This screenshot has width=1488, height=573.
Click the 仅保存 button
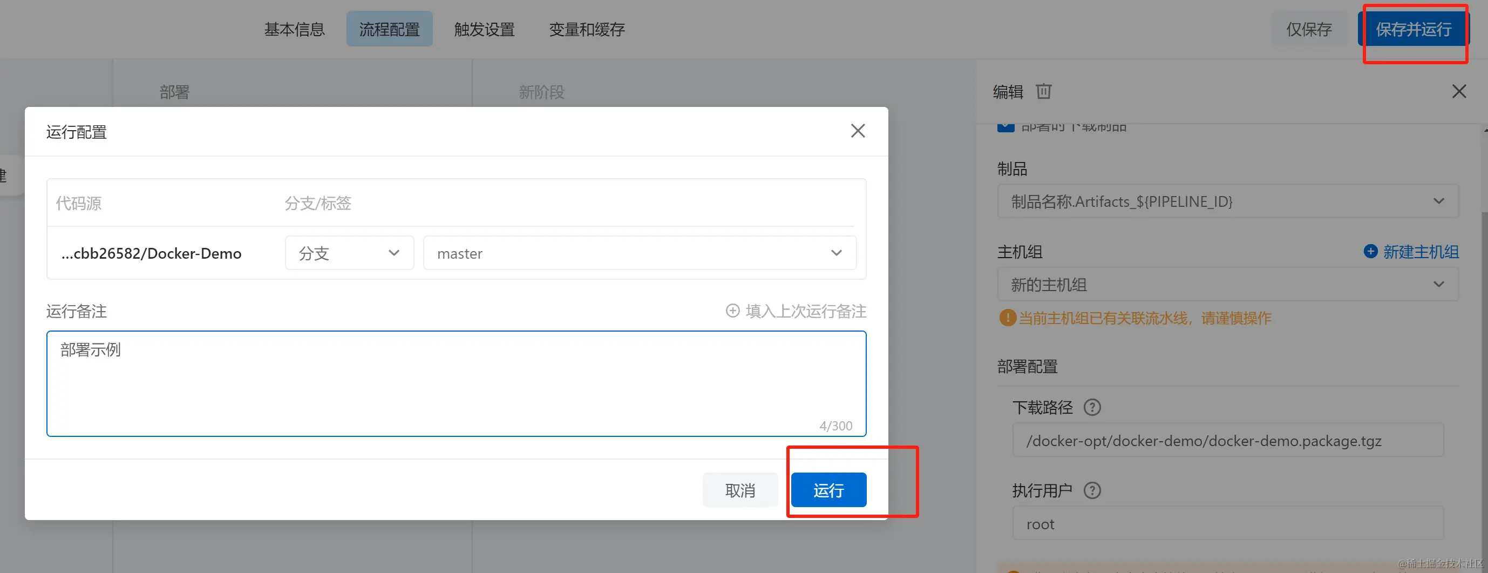pyautogui.click(x=1309, y=29)
